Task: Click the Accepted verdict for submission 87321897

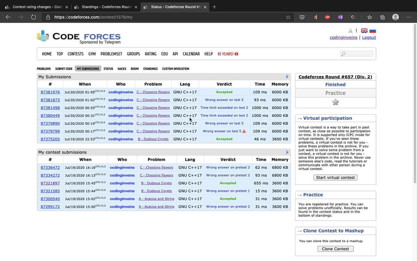Action: [228, 183]
